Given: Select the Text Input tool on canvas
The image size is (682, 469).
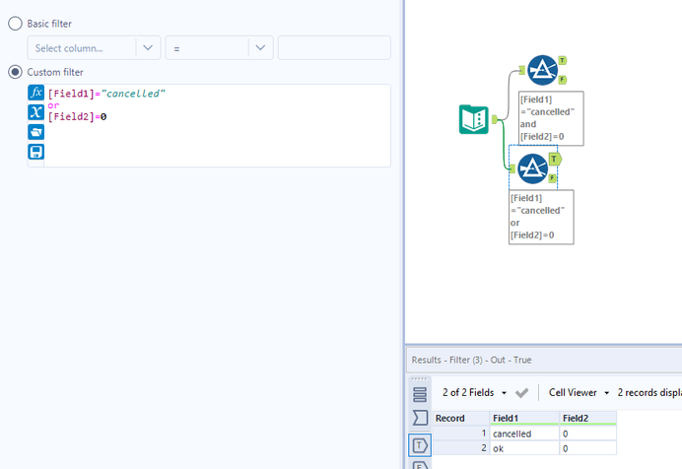Looking at the screenshot, I should tap(474, 119).
